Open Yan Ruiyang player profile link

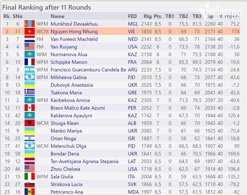[64, 47]
